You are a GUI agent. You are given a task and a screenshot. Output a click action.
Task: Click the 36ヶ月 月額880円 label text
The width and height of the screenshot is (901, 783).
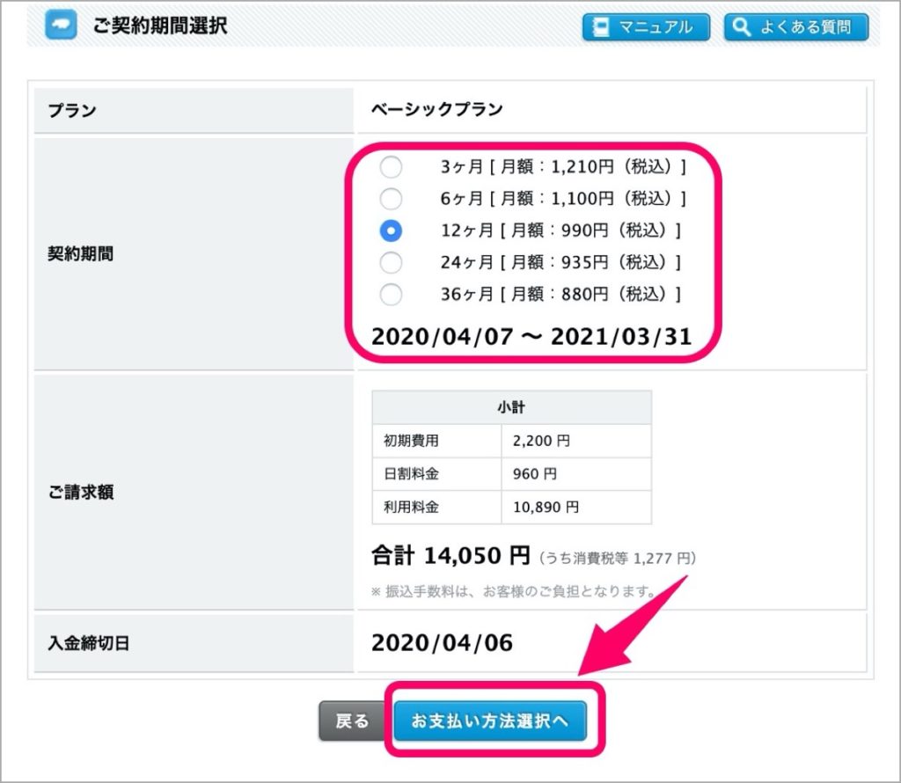[560, 294]
